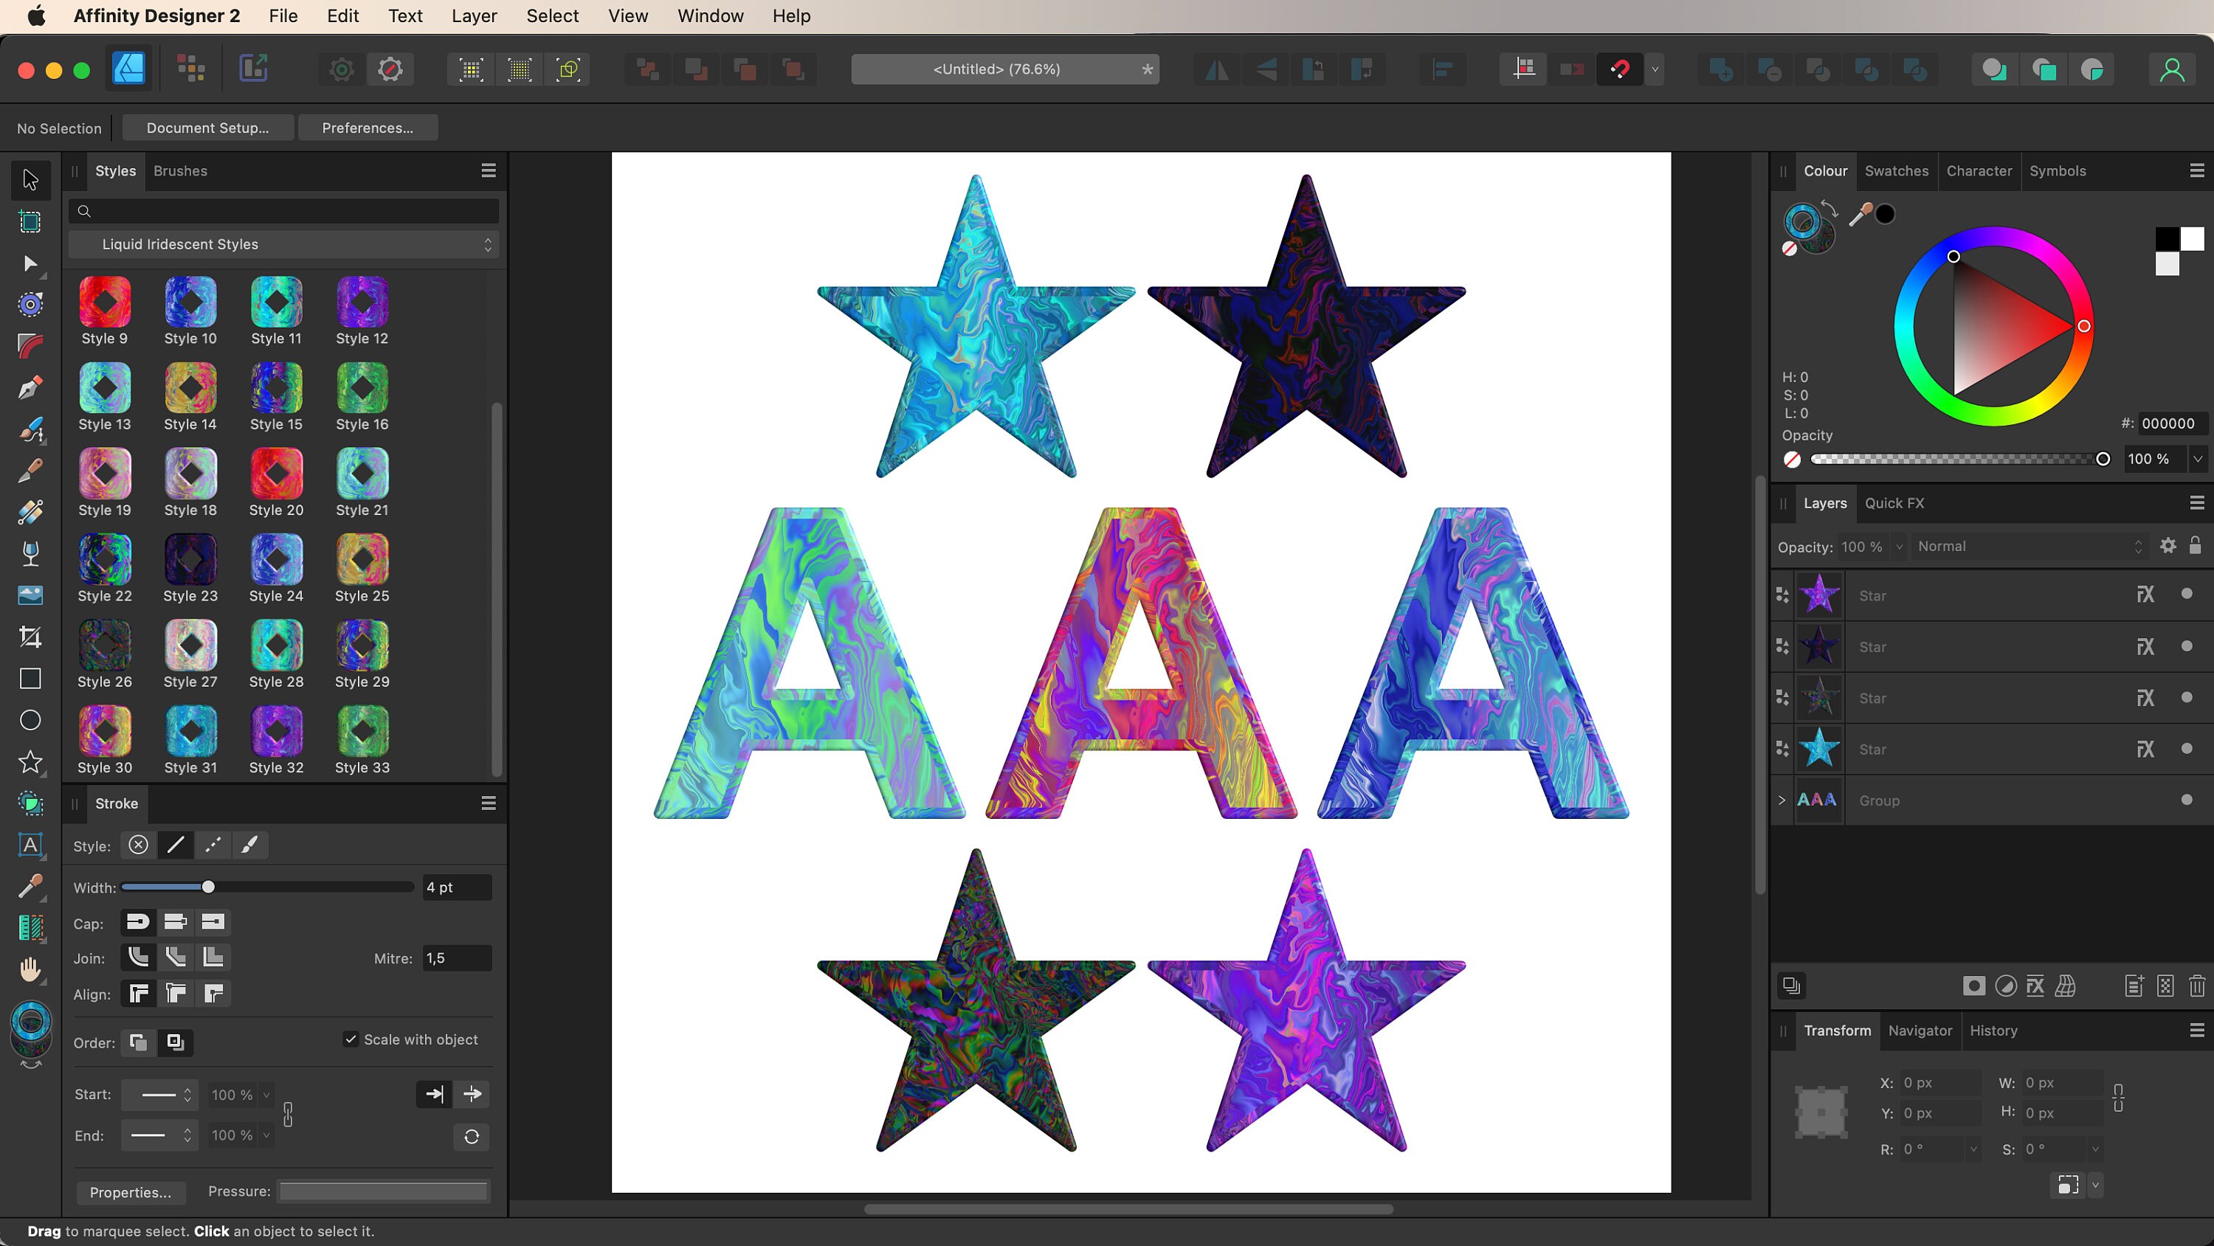Expand the AAA Group layer

(1782, 800)
